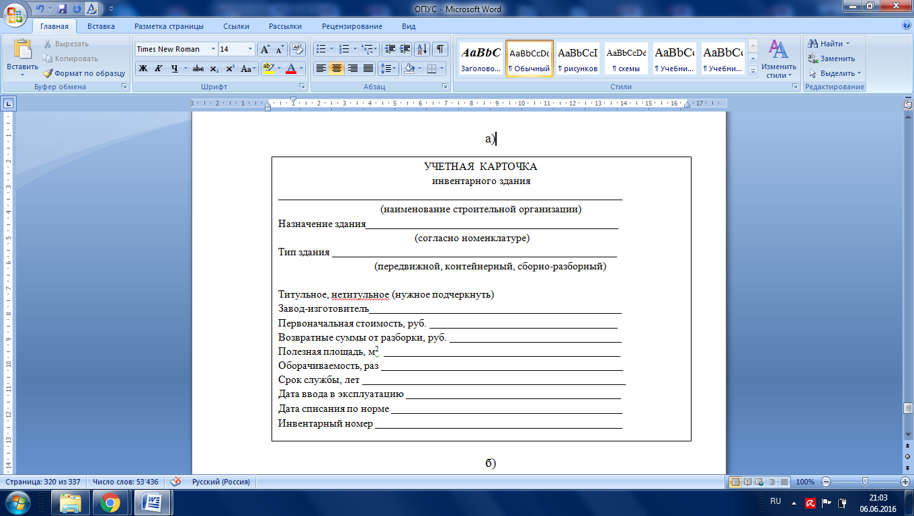The height and width of the screenshot is (516, 914).
Task: Justify the paragraph text
Action: click(368, 69)
